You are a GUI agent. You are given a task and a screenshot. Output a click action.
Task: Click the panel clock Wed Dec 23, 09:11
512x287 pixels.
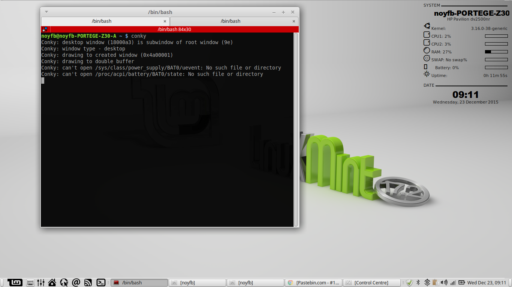[487, 283]
